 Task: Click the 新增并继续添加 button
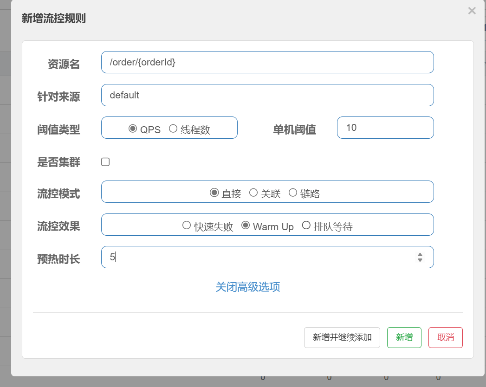point(342,337)
